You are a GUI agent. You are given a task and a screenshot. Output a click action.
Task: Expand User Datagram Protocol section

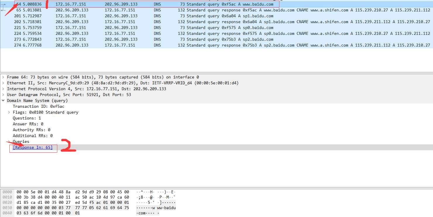[x=3, y=95]
